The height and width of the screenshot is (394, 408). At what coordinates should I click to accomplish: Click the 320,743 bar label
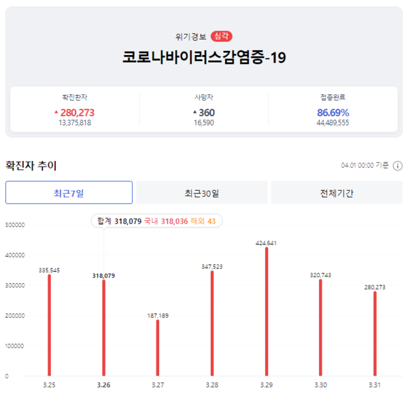tap(320, 275)
